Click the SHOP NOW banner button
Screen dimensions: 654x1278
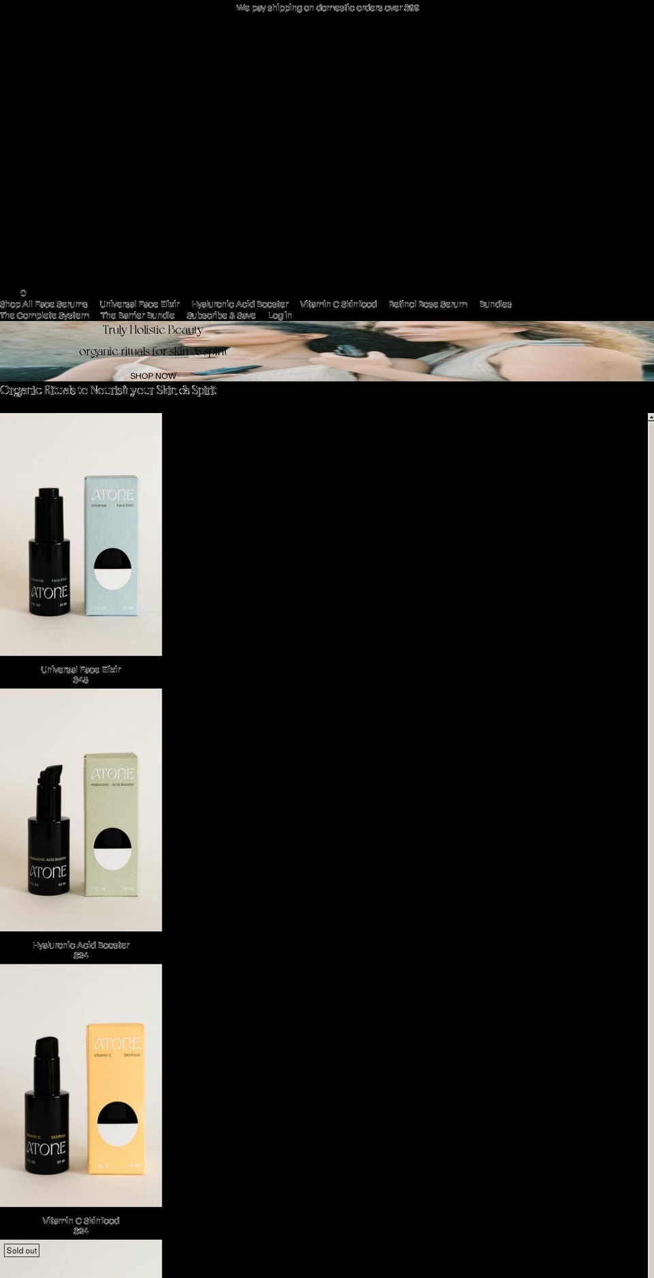coord(153,376)
